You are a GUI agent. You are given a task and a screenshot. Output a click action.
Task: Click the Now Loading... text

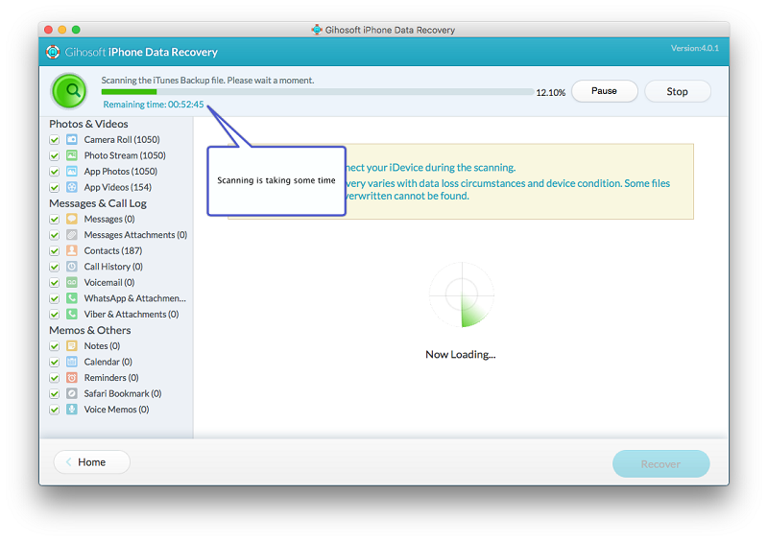coord(461,355)
